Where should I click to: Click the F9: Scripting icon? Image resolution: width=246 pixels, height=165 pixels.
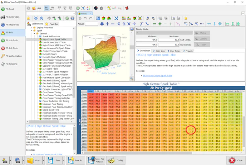3,64
